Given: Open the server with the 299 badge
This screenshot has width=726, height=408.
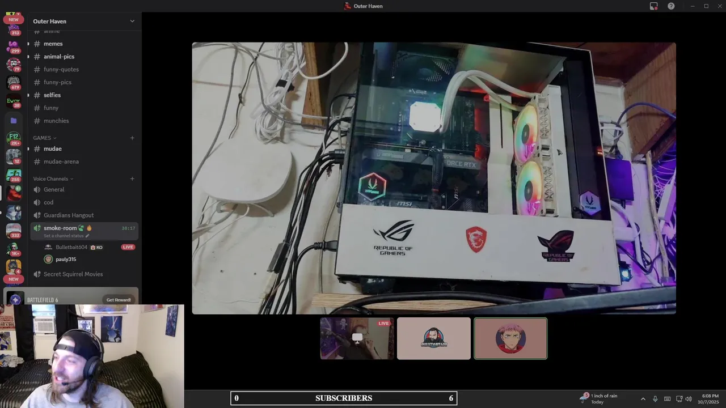Looking at the screenshot, I should (14, 46).
